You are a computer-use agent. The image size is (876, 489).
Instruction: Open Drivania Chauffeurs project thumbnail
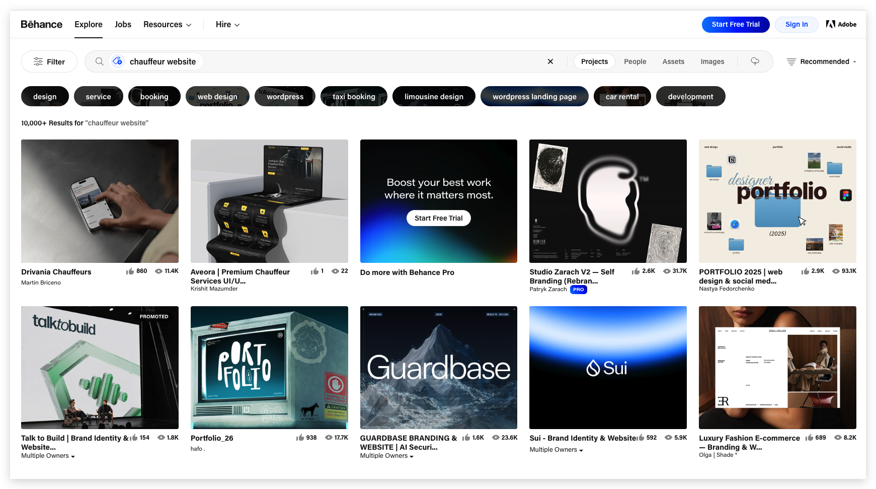coord(100,201)
